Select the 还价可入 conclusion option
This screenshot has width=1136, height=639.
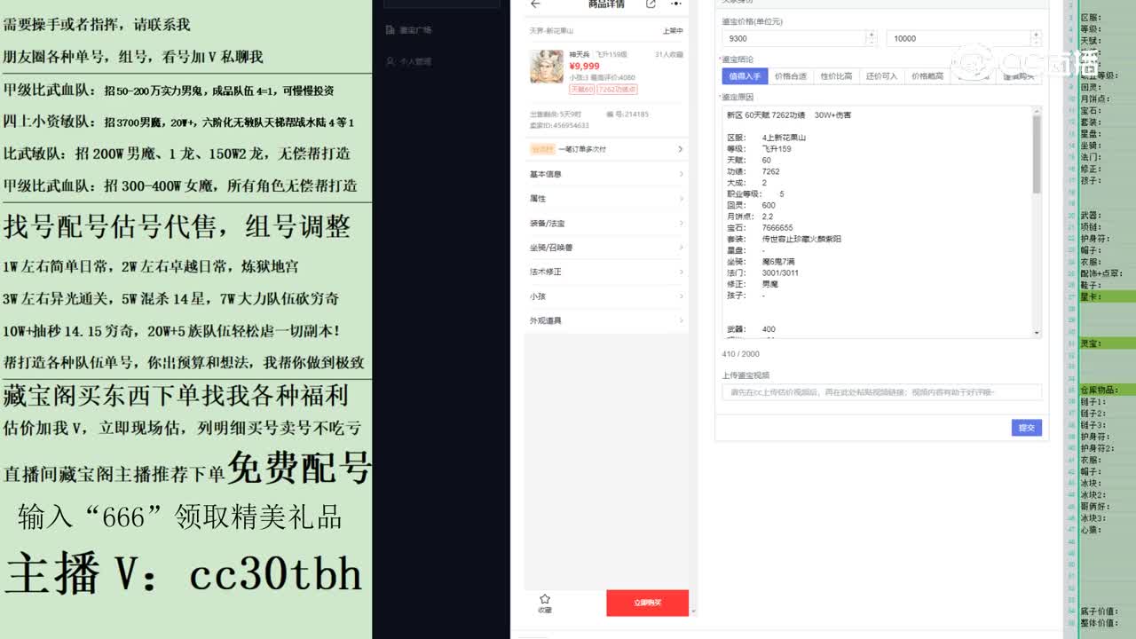click(x=881, y=76)
